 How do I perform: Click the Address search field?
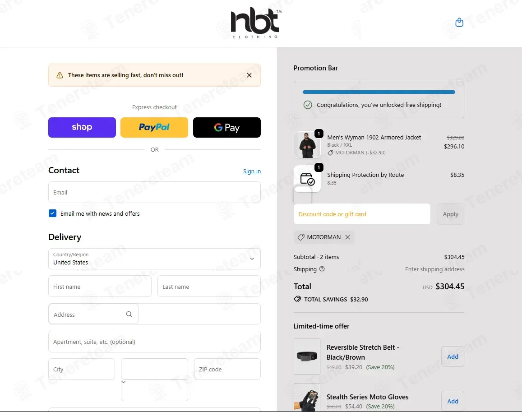click(x=93, y=314)
